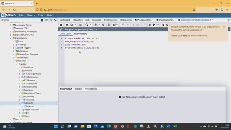Viewport: 231px width, 130px height.
Task: Collapse the Schemas (1) node
Action: point(14,61)
